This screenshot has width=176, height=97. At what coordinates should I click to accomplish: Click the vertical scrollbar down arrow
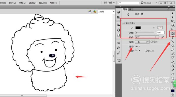(114, 93)
